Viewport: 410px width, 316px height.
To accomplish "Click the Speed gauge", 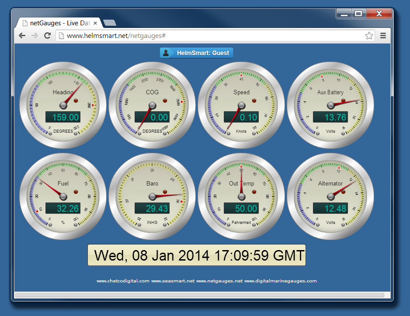I will tap(241, 105).
